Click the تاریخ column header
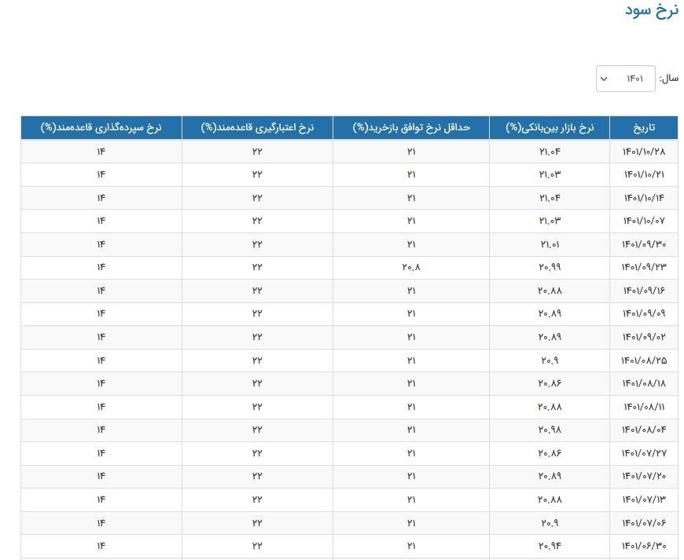Image resolution: width=684 pixels, height=560 pixels. coord(646,128)
